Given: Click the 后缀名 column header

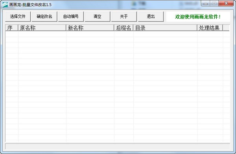Looking at the screenshot, I should click(124, 28).
